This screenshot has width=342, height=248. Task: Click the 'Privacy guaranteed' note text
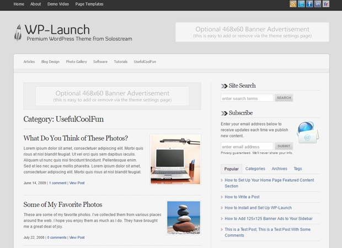pos(256,153)
